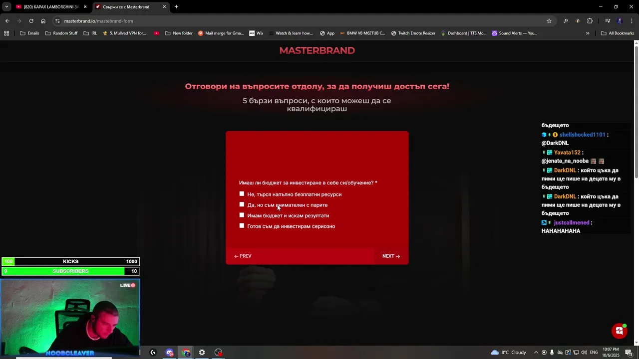The image size is (639, 359).
Task: Click the microphone icon in system tray
Action: [552, 353]
